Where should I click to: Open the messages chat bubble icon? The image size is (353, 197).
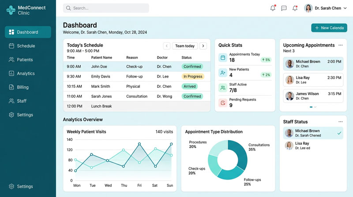pyautogui.click(x=284, y=8)
